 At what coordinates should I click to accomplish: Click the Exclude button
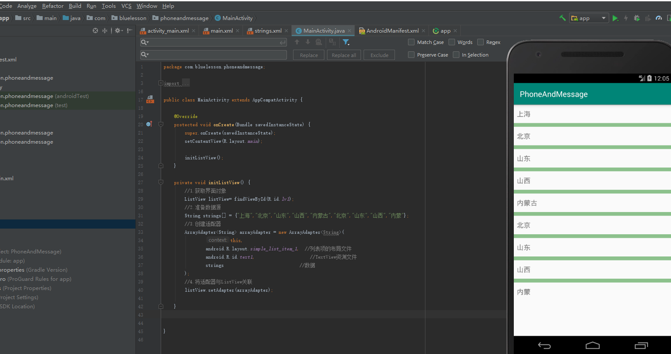click(x=379, y=55)
